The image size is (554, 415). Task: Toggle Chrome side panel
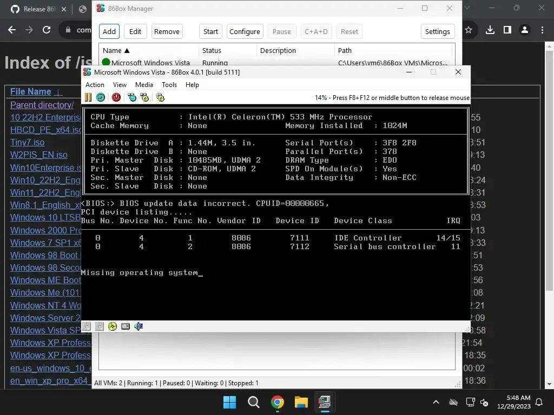507,30
